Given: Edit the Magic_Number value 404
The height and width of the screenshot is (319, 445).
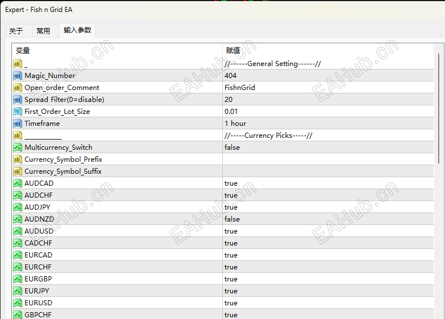Looking at the screenshot, I should [x=328, y=76].
